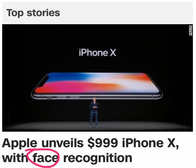Click the vertical 'APPLE' photo credit label
Viewport: 196px width, 168px height.
[190, 30]
